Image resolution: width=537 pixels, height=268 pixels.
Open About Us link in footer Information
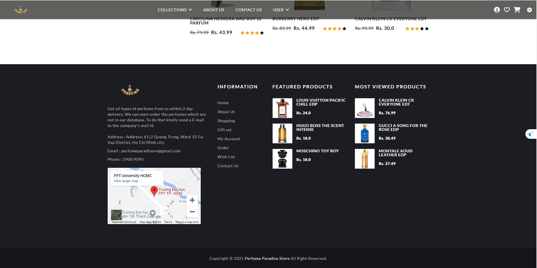pyautogui.click(x=226, y=112)
